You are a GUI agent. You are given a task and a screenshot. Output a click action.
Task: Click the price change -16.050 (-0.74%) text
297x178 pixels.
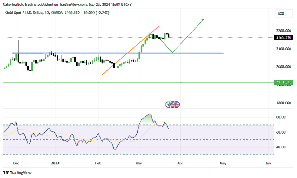point(95,13)
